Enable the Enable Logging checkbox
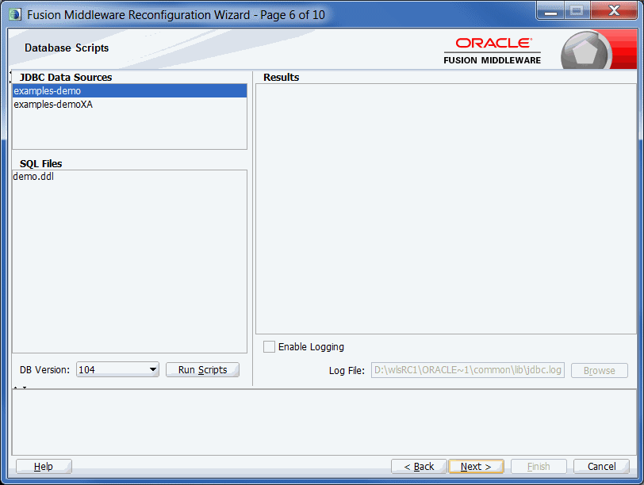The image size is (644, 485). click(269, 347)
